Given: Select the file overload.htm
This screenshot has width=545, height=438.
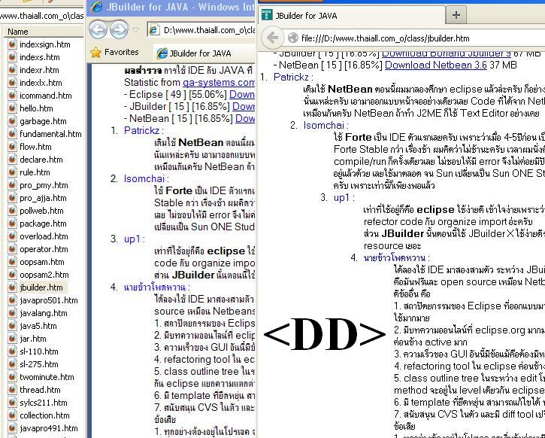Looking at the screenshot, I should (x=44, y=236).
